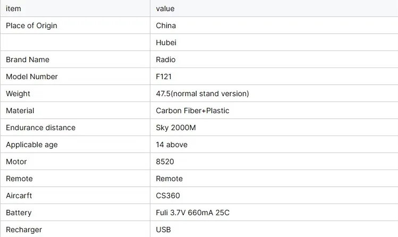Screen dimensions: 398x237
Task: Click the 'CS360' value cell
Action: [x=168, y=196]
